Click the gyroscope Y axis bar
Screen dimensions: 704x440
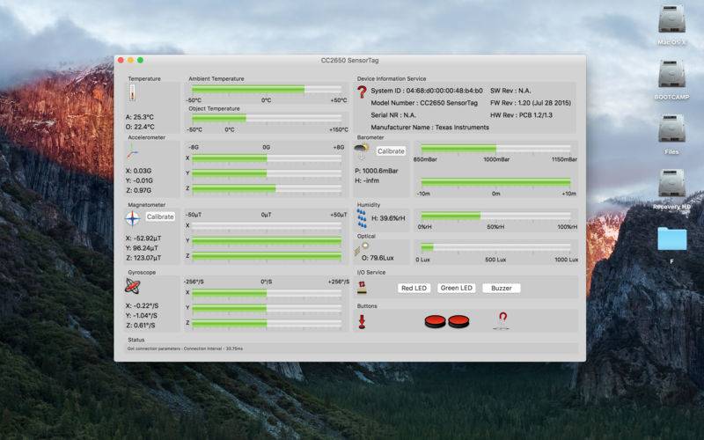tap(267, 309)
